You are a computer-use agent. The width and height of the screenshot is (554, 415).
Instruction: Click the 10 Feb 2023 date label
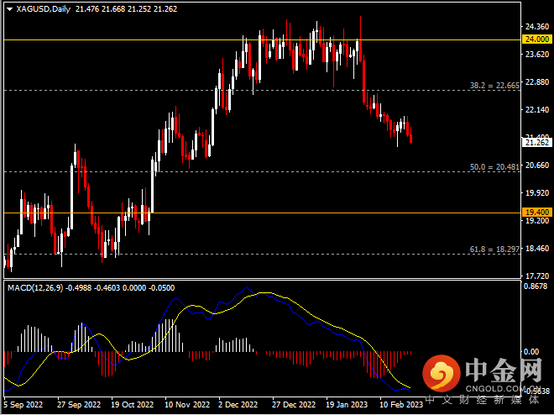coord(401,403)
